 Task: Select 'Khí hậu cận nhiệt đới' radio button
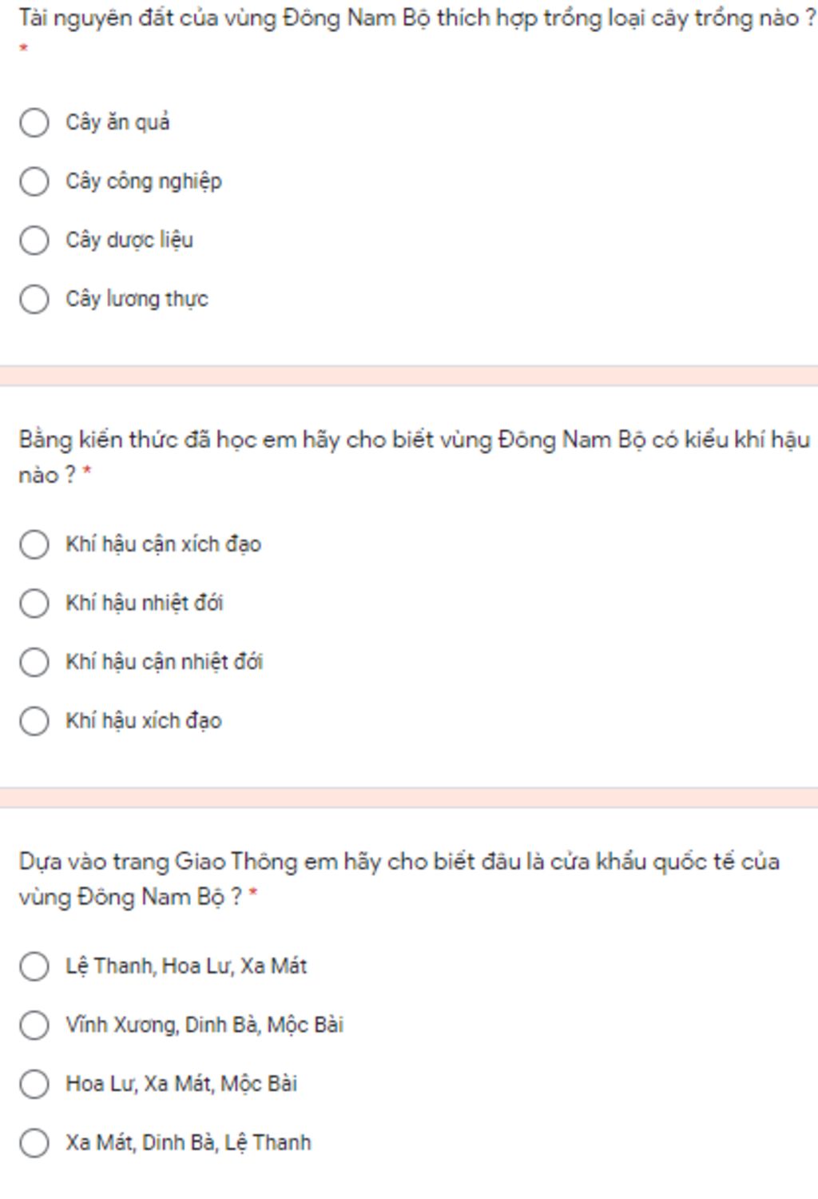(34, 662)
